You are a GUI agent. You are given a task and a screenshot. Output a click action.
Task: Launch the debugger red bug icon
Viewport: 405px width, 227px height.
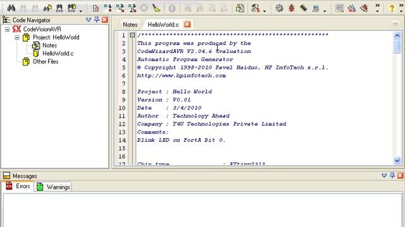[292, 8]
